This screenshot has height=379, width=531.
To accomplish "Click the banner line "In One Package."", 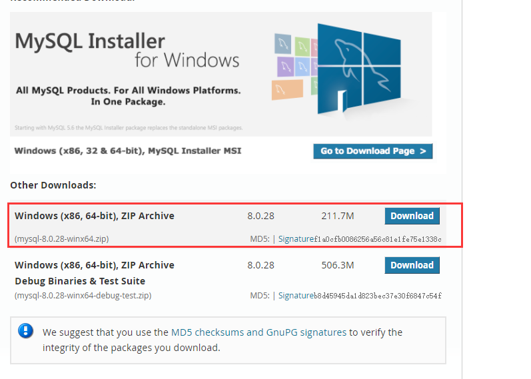I will [x=128, y=102].
